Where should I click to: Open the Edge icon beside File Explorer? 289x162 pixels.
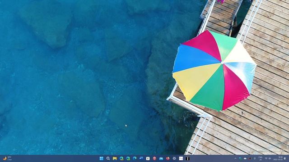tap(121, 158)
